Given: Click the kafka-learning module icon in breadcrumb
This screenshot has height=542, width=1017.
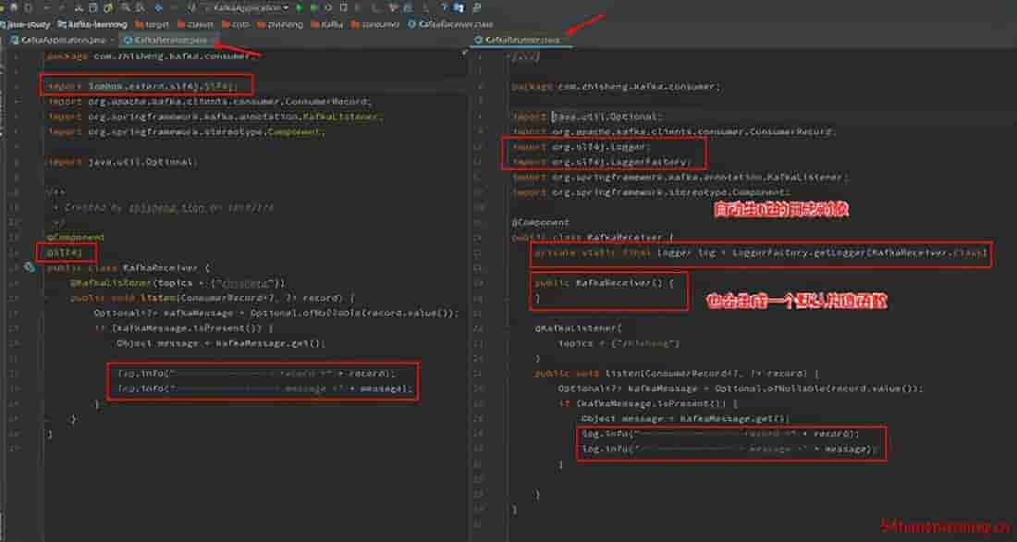Looking at the screenshot, I should 62,23.
